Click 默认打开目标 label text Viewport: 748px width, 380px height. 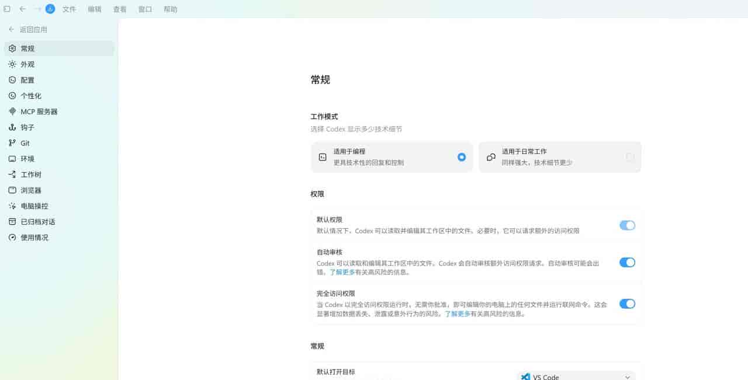tap(336, 372)
